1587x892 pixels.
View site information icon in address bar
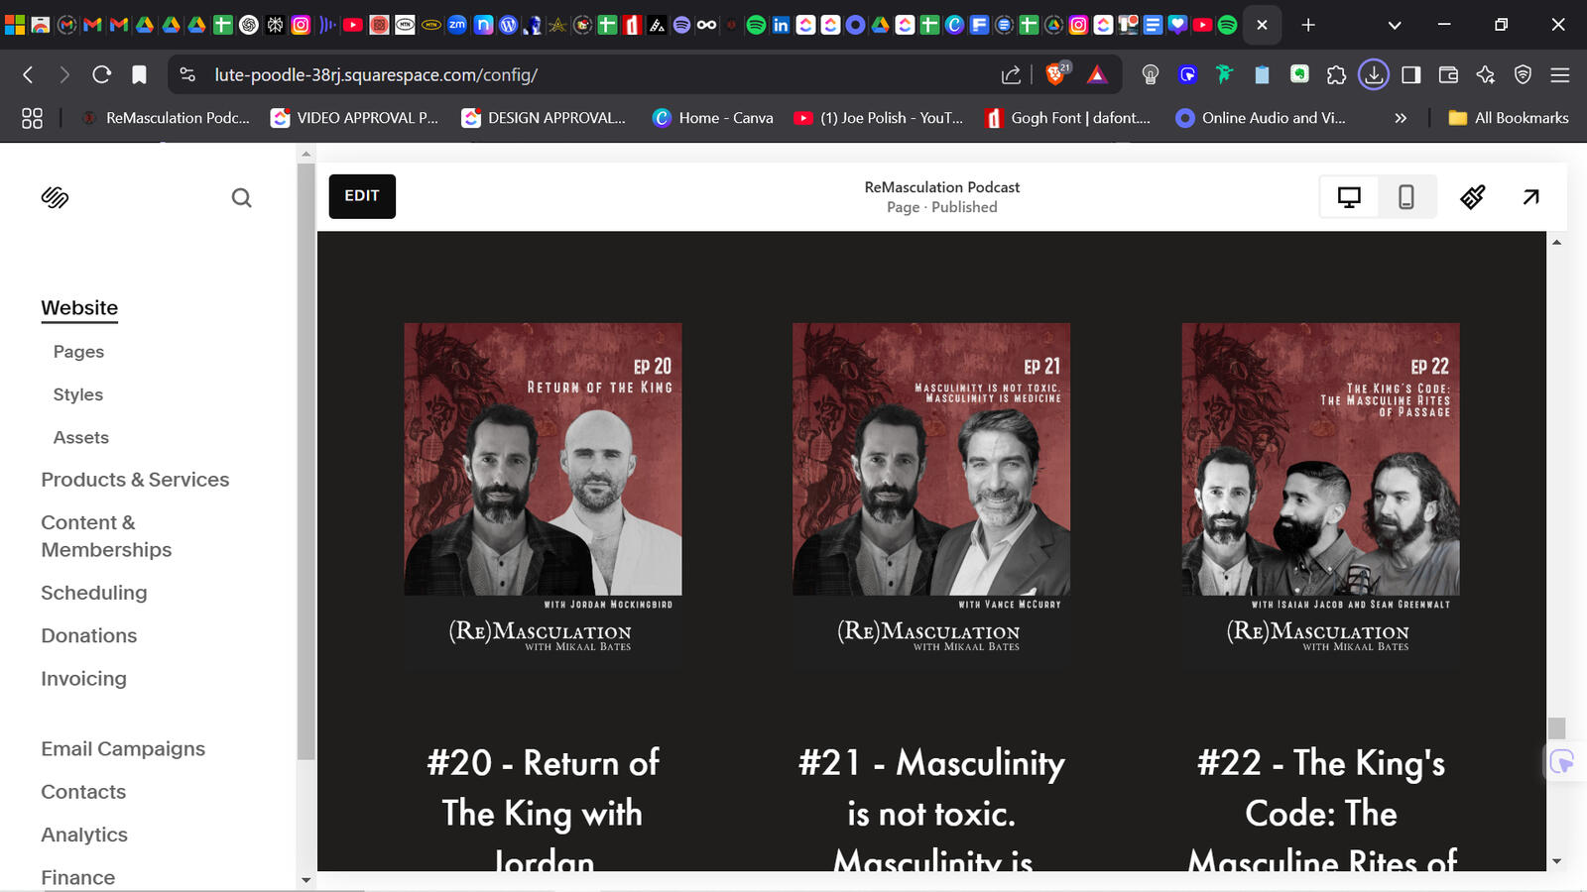click(x=187, y=74)
